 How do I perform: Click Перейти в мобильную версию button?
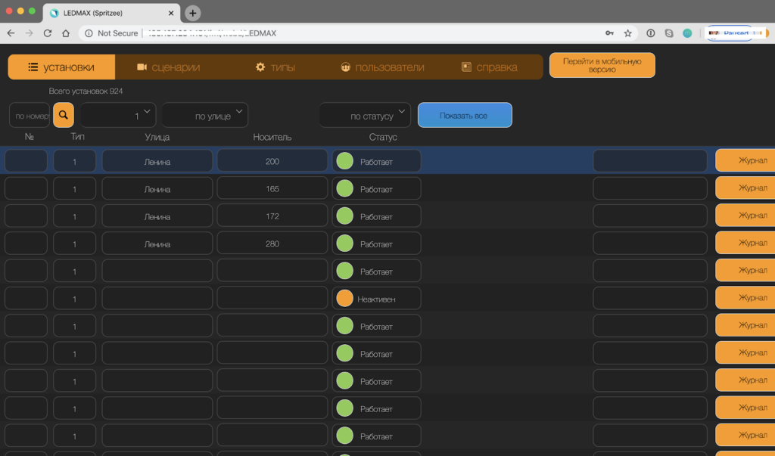(x=602, y=65)
